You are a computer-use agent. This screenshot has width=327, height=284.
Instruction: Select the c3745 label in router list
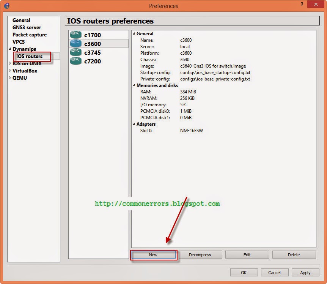pos(93,52)
